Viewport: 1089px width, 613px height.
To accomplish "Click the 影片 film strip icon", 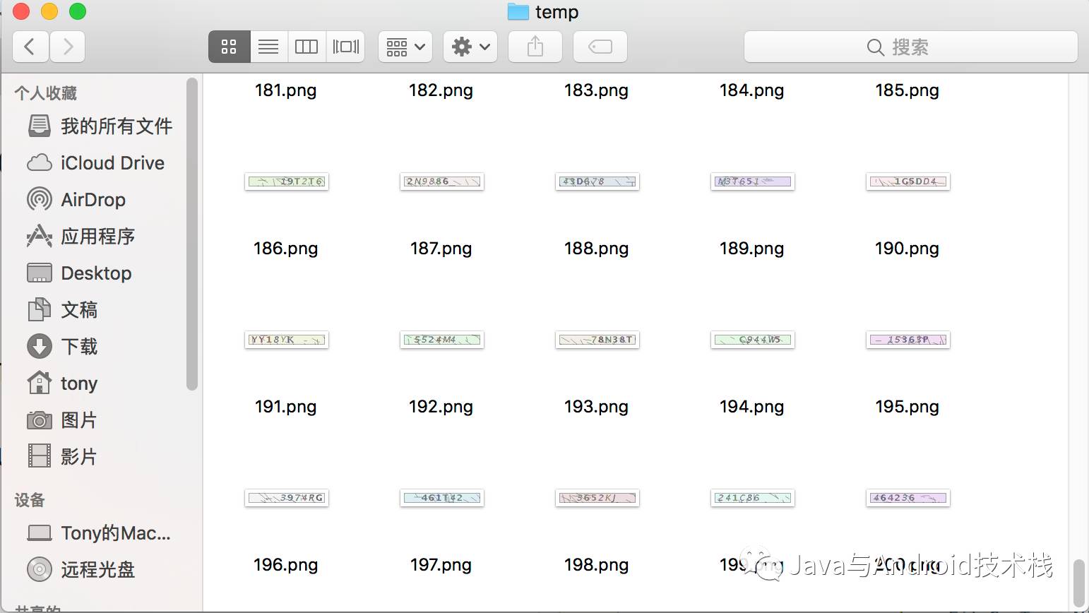I will pos(40,456).
